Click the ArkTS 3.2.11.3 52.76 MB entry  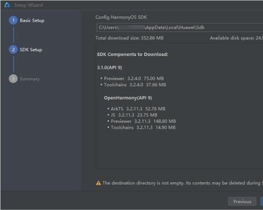[138, 109]
